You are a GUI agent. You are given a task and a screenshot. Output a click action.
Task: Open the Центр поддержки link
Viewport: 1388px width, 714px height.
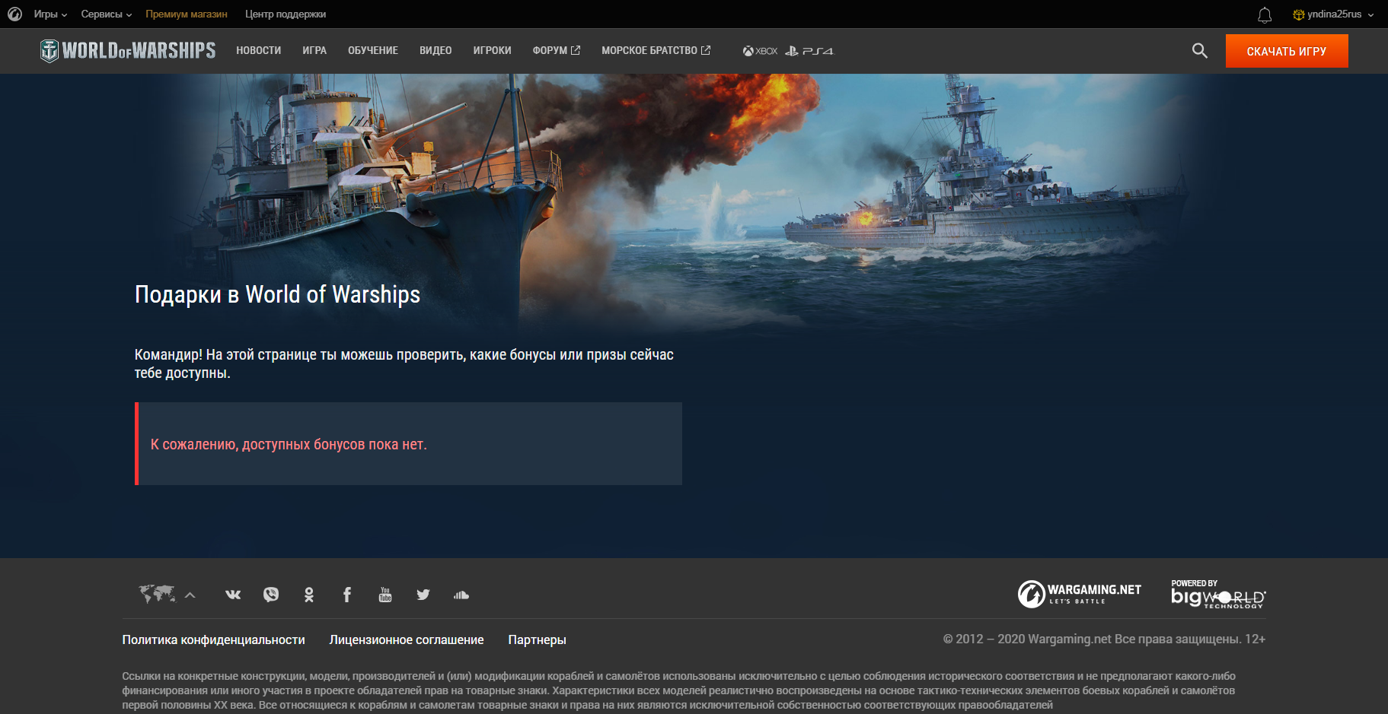click(286, 14)
